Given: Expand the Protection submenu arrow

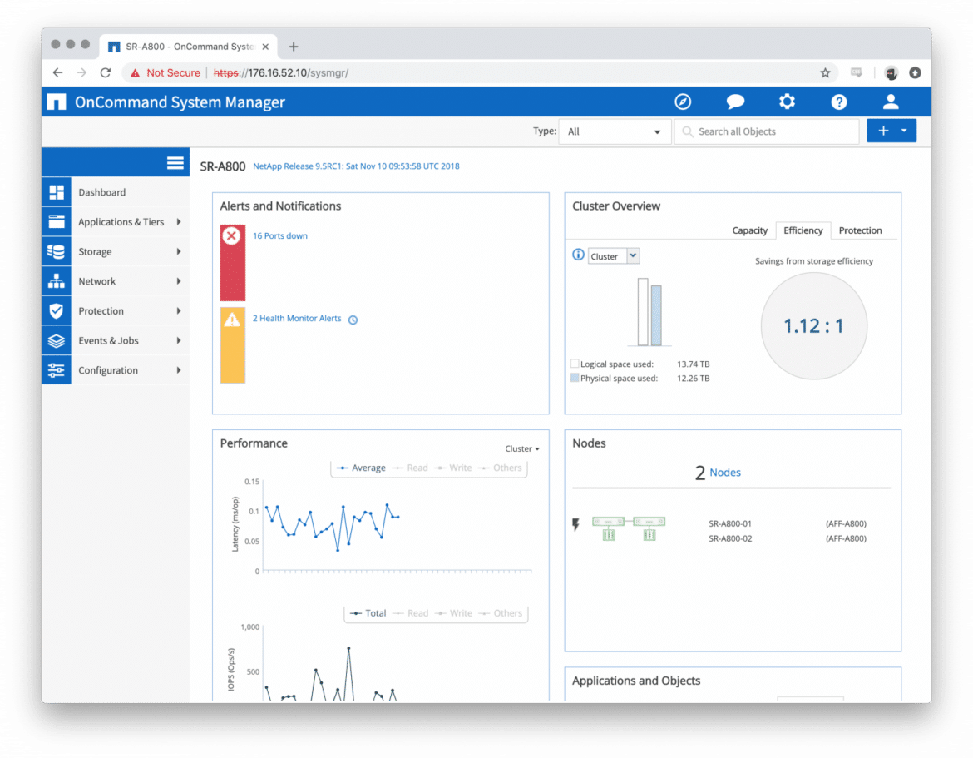Looking at the screenshot, I should point(179,311).
